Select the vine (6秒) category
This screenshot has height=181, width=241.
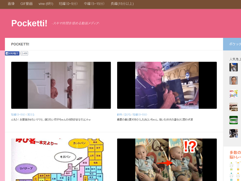(x=46, y=4)
